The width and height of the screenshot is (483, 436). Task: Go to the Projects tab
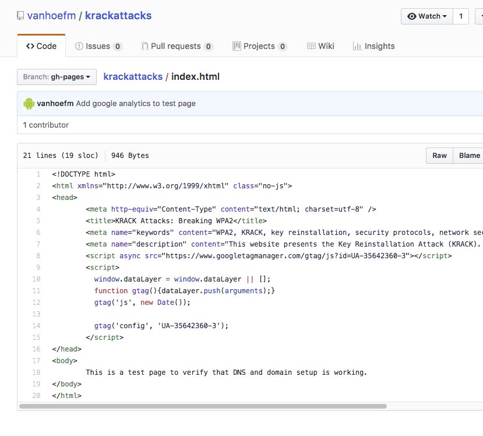[x=260, y=46]
